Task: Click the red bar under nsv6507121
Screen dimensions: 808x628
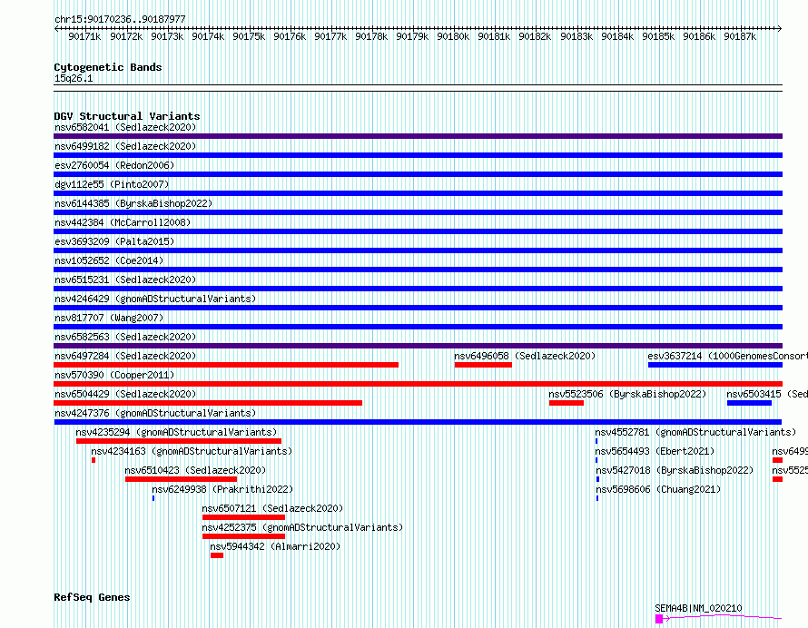Action: [x=243, y=517]
